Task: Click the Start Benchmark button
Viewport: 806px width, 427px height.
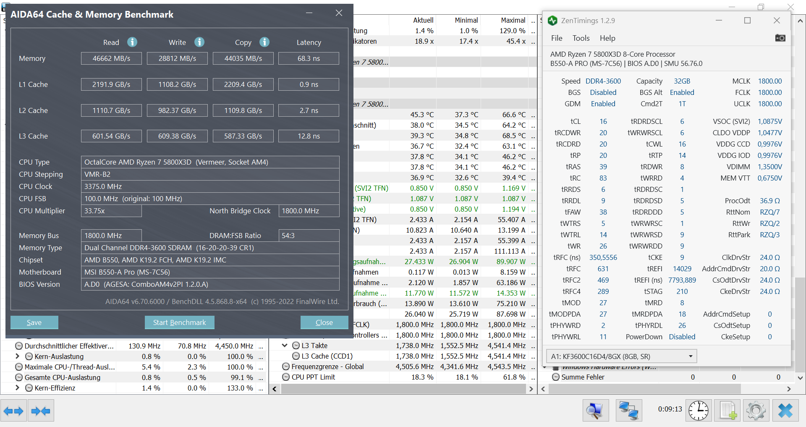Action: 179,322
